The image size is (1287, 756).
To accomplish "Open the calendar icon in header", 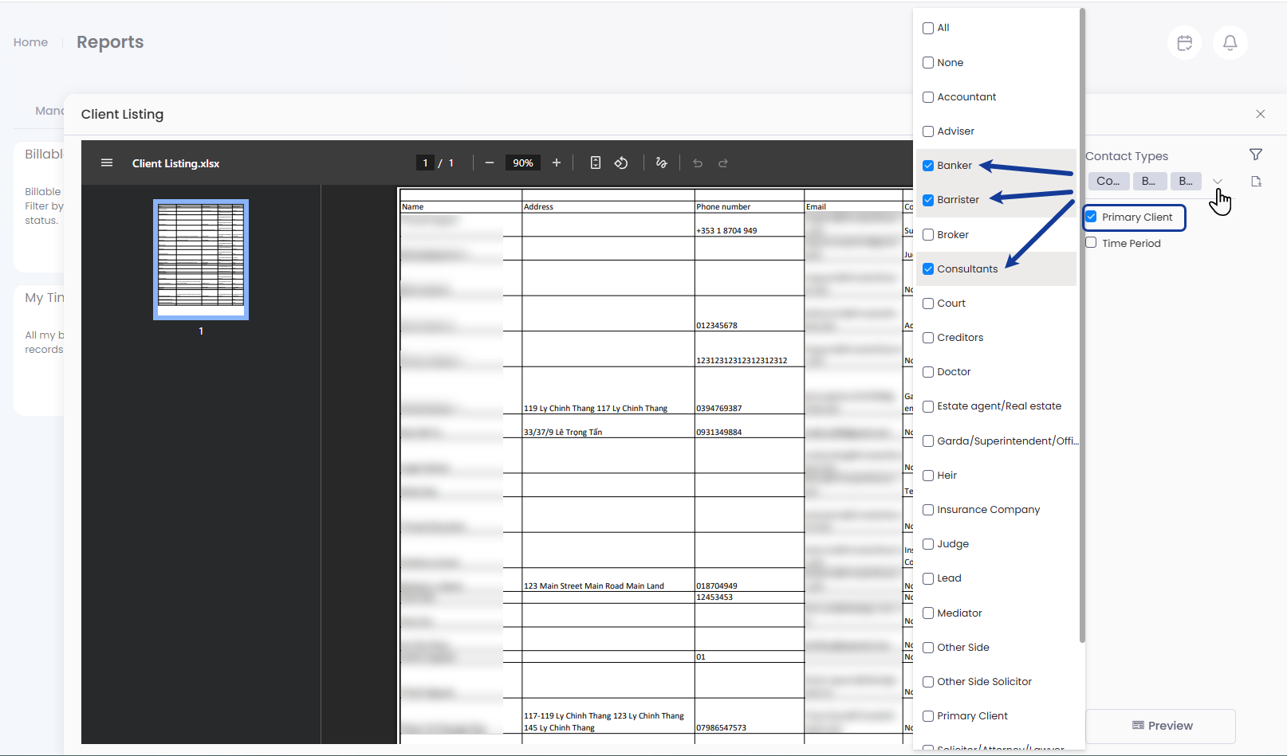I will coord(1184,42).
